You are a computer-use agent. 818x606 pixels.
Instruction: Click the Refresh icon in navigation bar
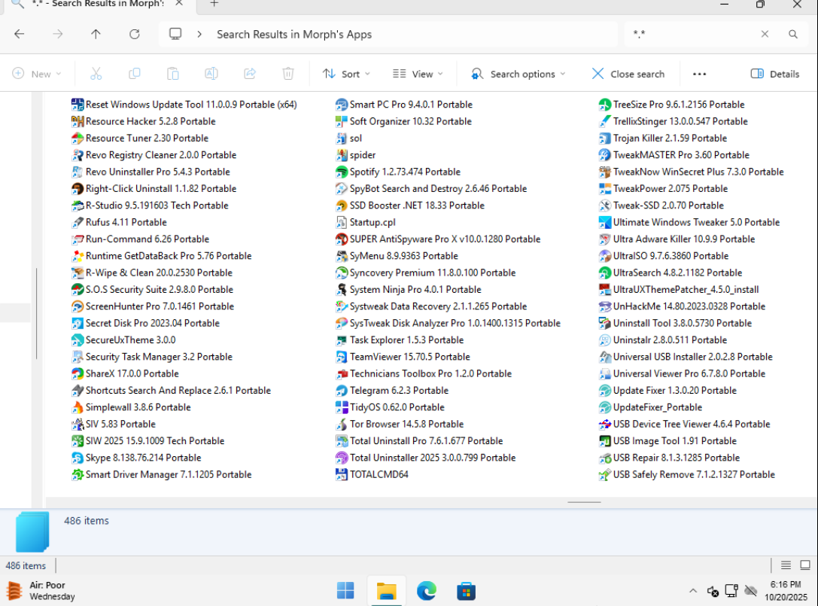click(135, 34)
